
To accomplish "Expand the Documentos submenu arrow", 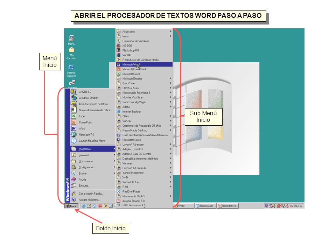I will pos(114,161).
